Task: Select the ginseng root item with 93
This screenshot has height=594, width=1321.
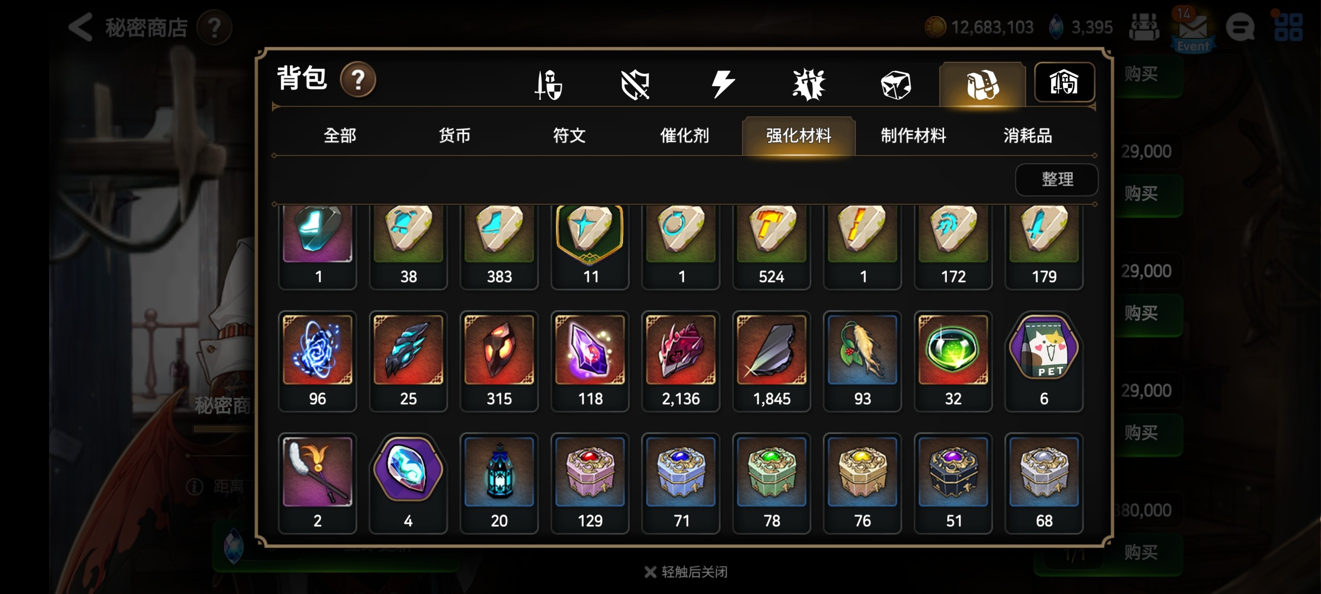Action: (862, 361)
